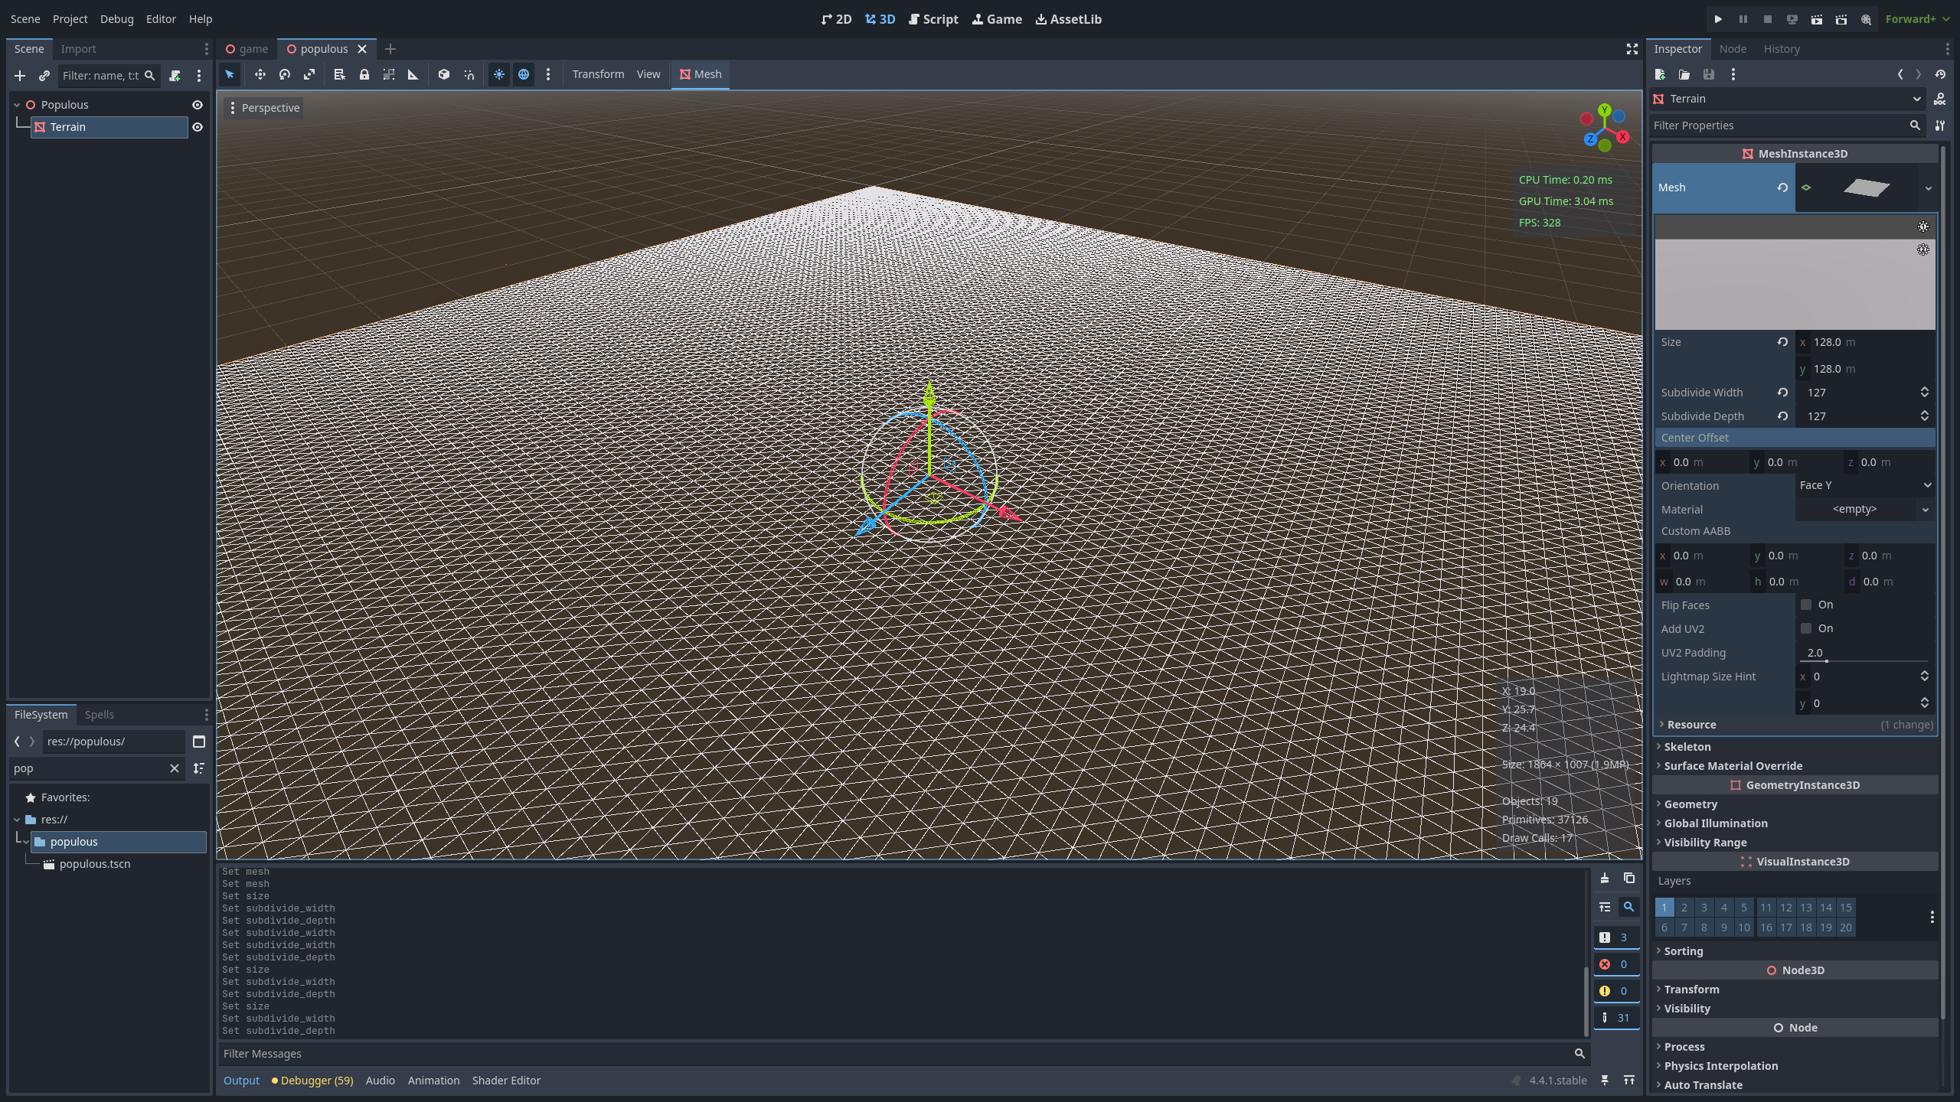This screenshot has height=1102, width=1960.
Task: Select the Select Mode arrow tool
Action: pos(229,74)
